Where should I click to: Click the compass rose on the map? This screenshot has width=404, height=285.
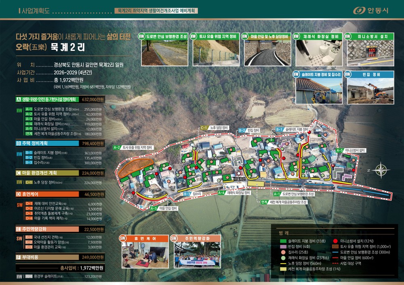[381, 170]
